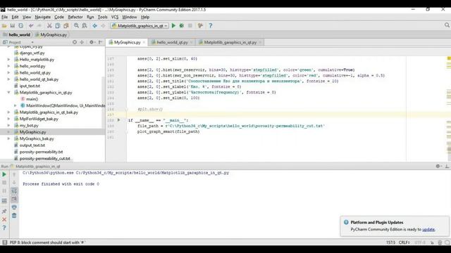Switch to hello_world_qt.py editor tab
451x253 pixels.
[172, 42]
